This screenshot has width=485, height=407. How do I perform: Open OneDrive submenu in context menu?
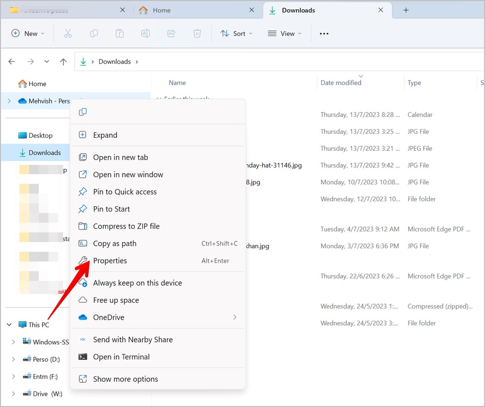[x=158, y=317]
